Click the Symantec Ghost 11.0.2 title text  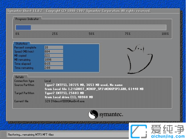(25, 11)
